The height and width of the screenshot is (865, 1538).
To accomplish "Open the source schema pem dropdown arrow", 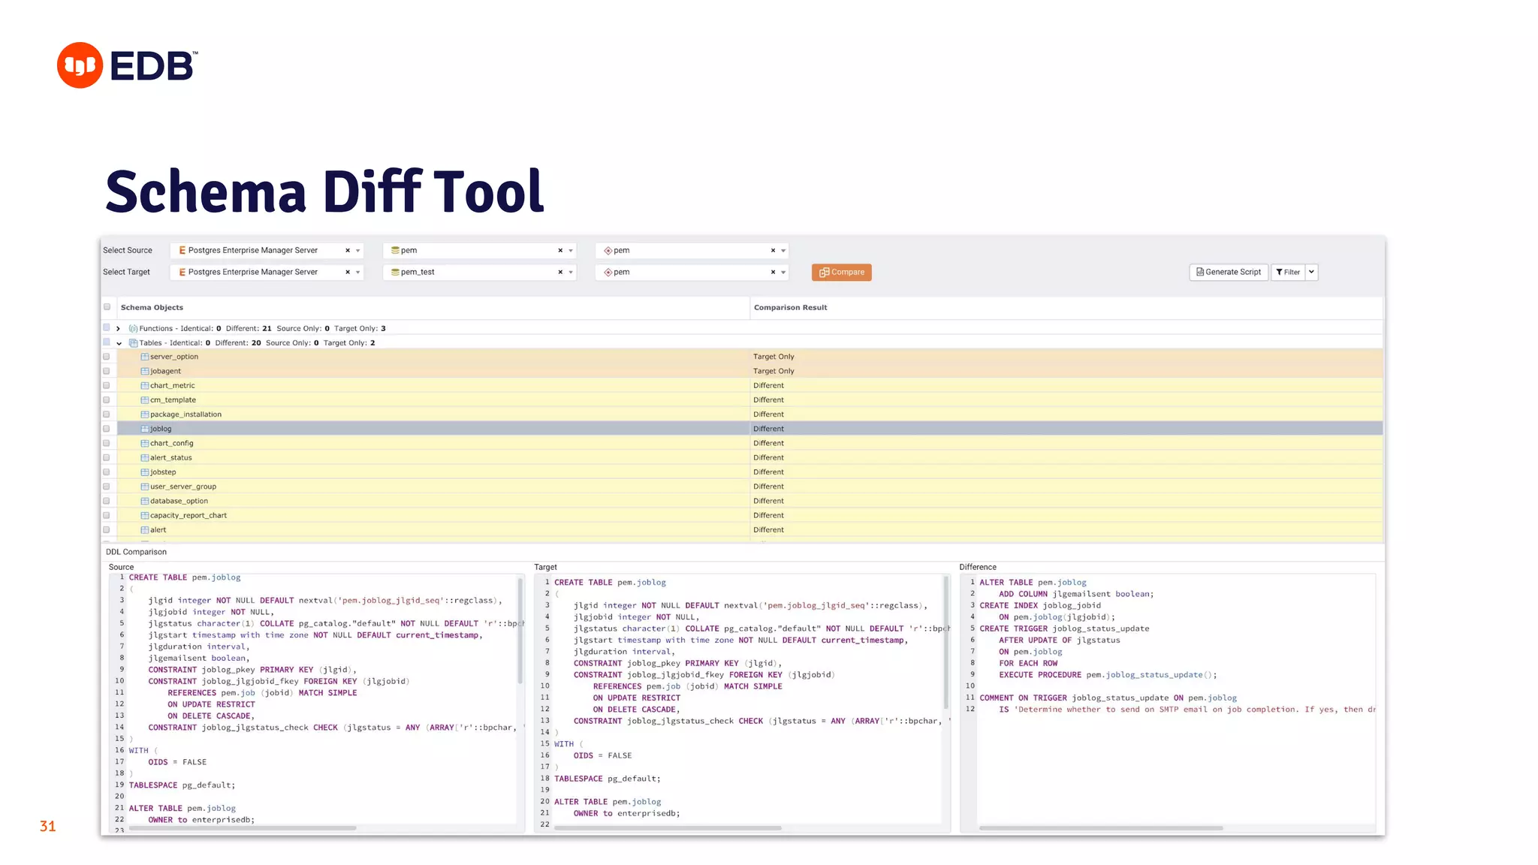I will point(783,251).
